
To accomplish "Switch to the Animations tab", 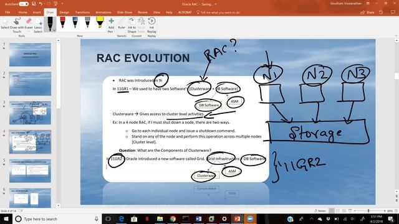I will 103,12.
